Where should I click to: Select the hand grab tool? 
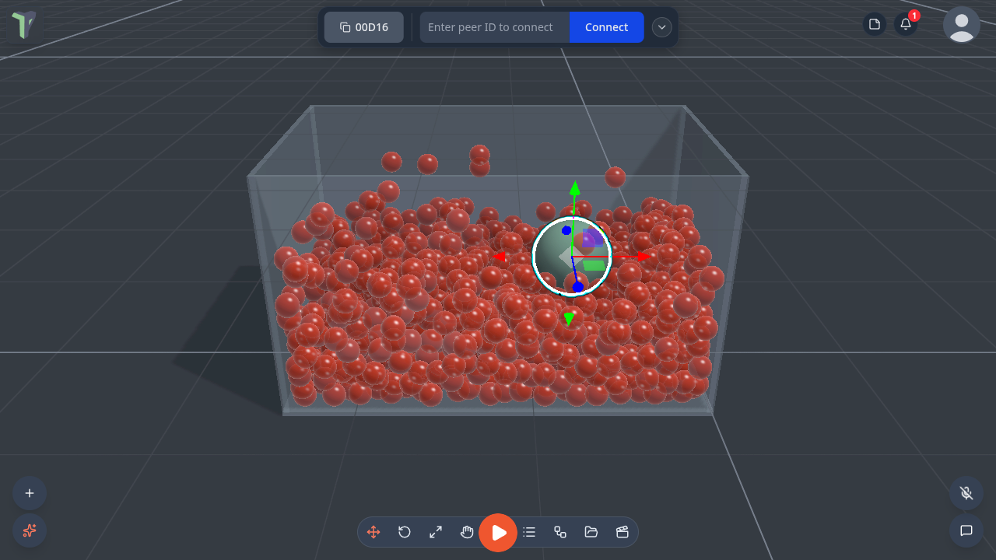coord(467,532)
